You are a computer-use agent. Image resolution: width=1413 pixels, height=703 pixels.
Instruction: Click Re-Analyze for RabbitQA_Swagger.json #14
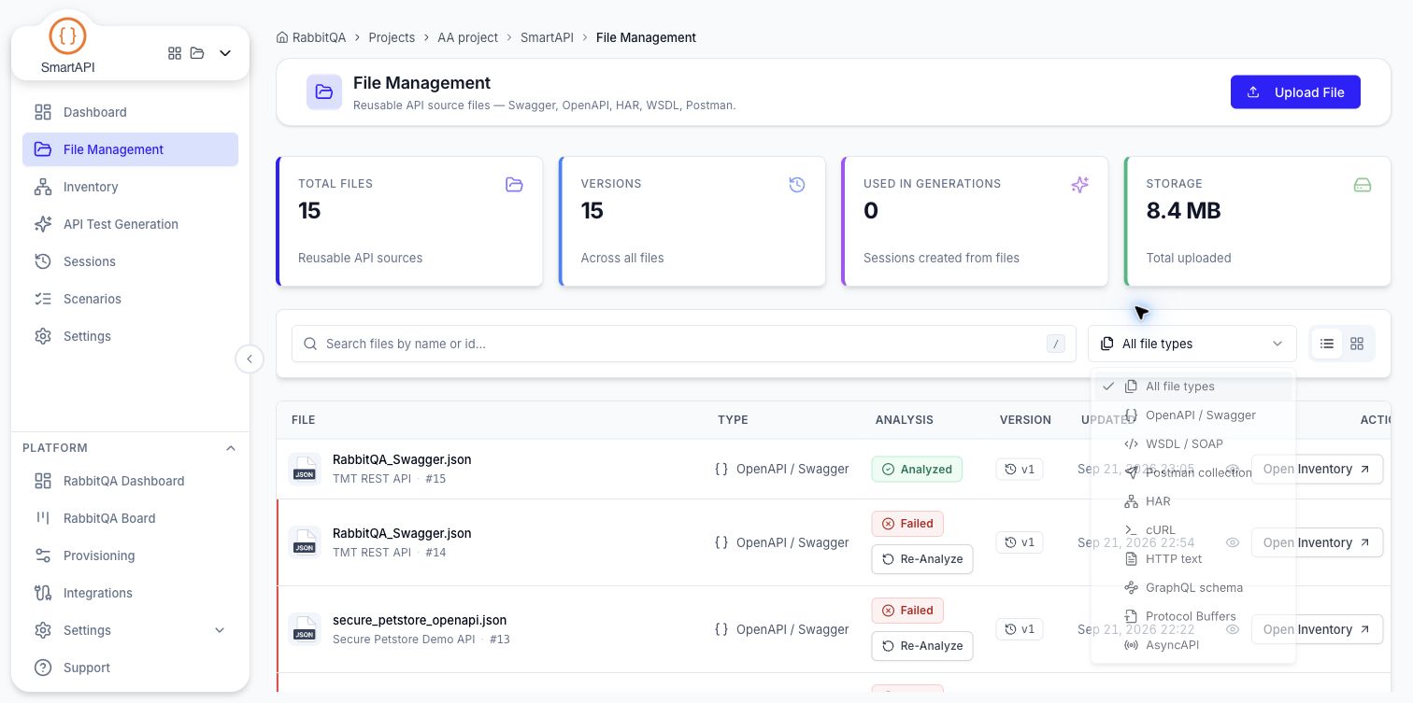(922, 559)
